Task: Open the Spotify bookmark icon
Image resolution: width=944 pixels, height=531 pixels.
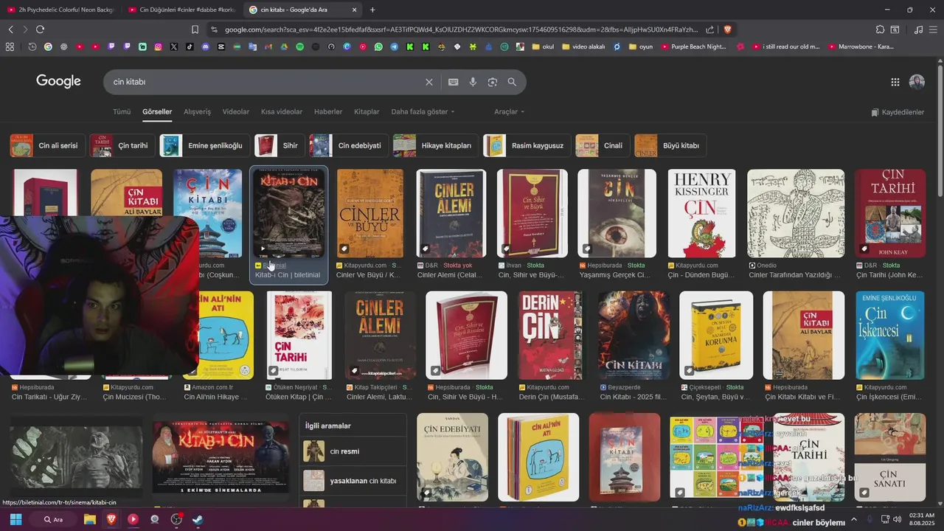Action: [299, 46]
